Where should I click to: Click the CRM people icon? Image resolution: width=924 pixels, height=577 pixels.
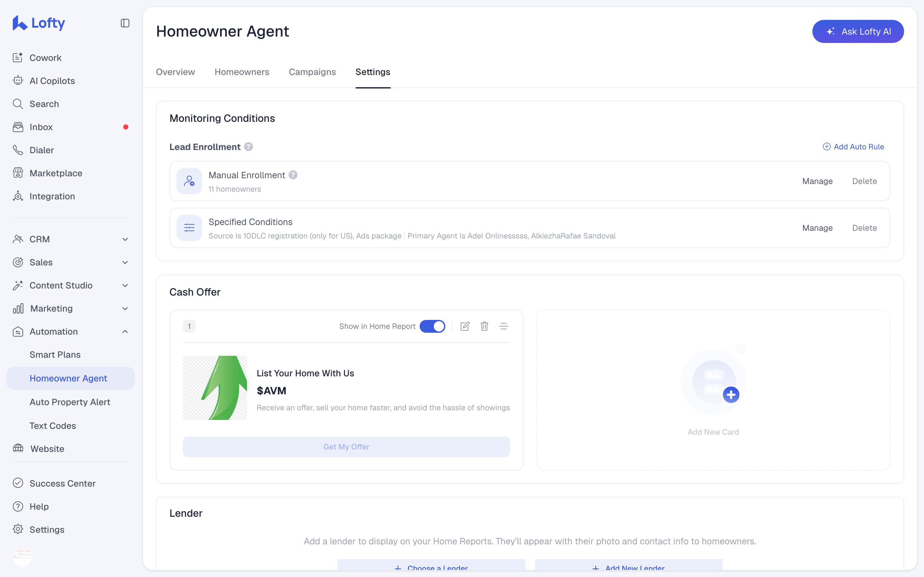click(x=18, y=239)
